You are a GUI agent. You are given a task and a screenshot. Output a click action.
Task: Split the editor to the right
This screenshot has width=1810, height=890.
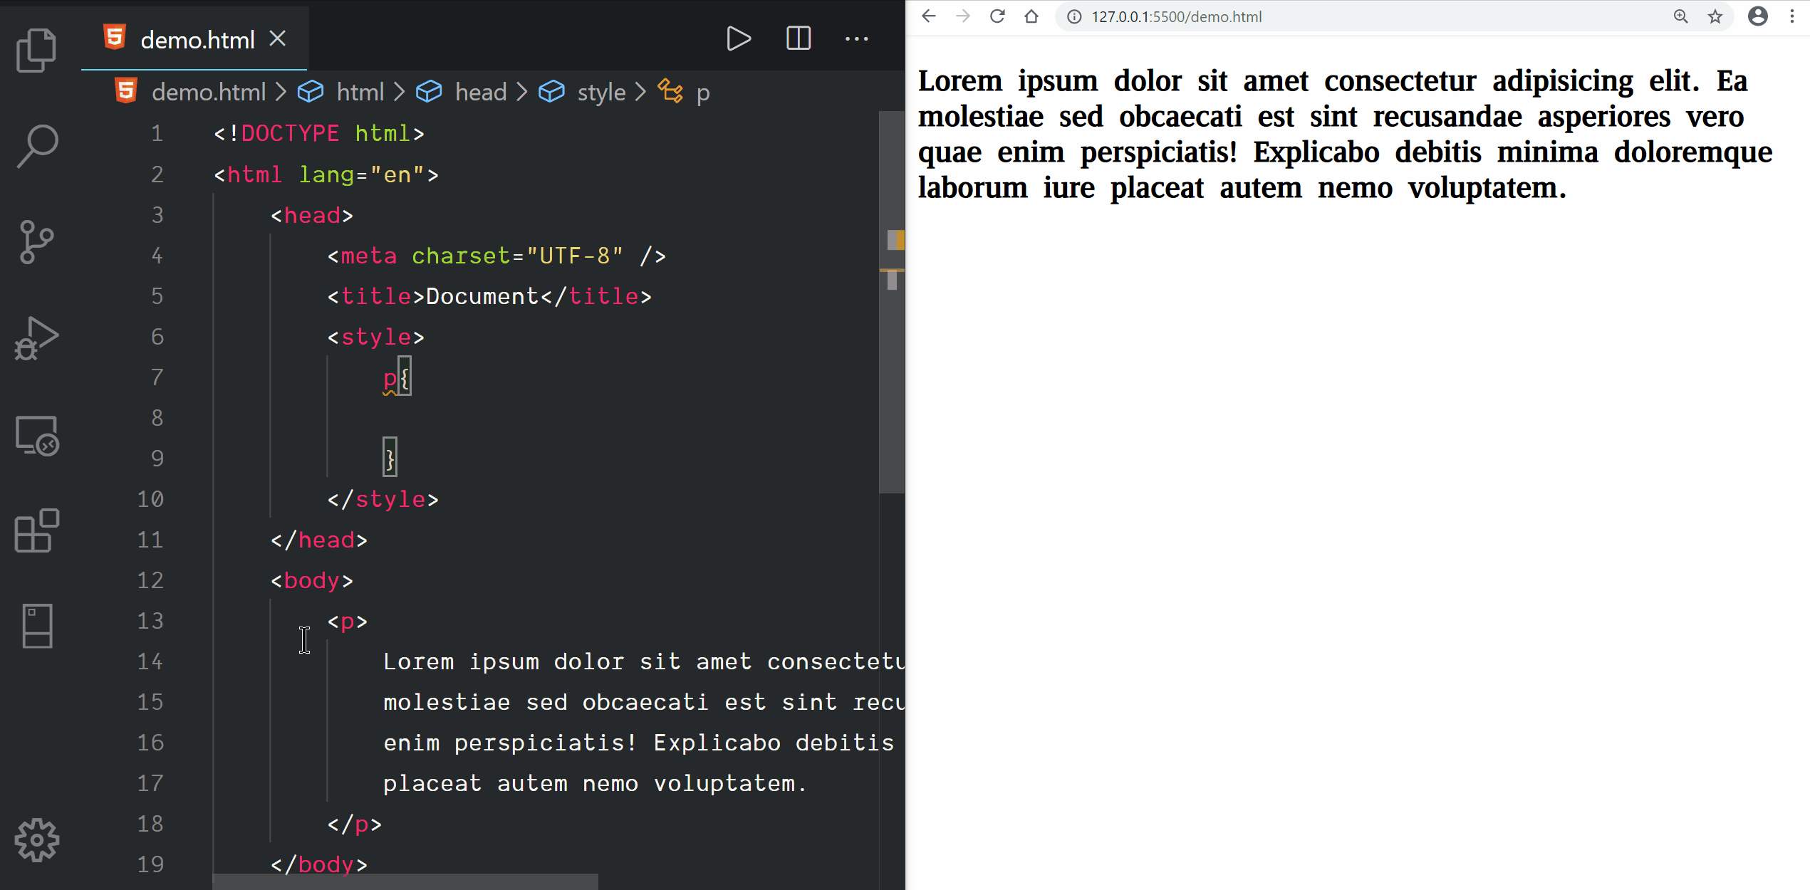[x=799, y=38]
